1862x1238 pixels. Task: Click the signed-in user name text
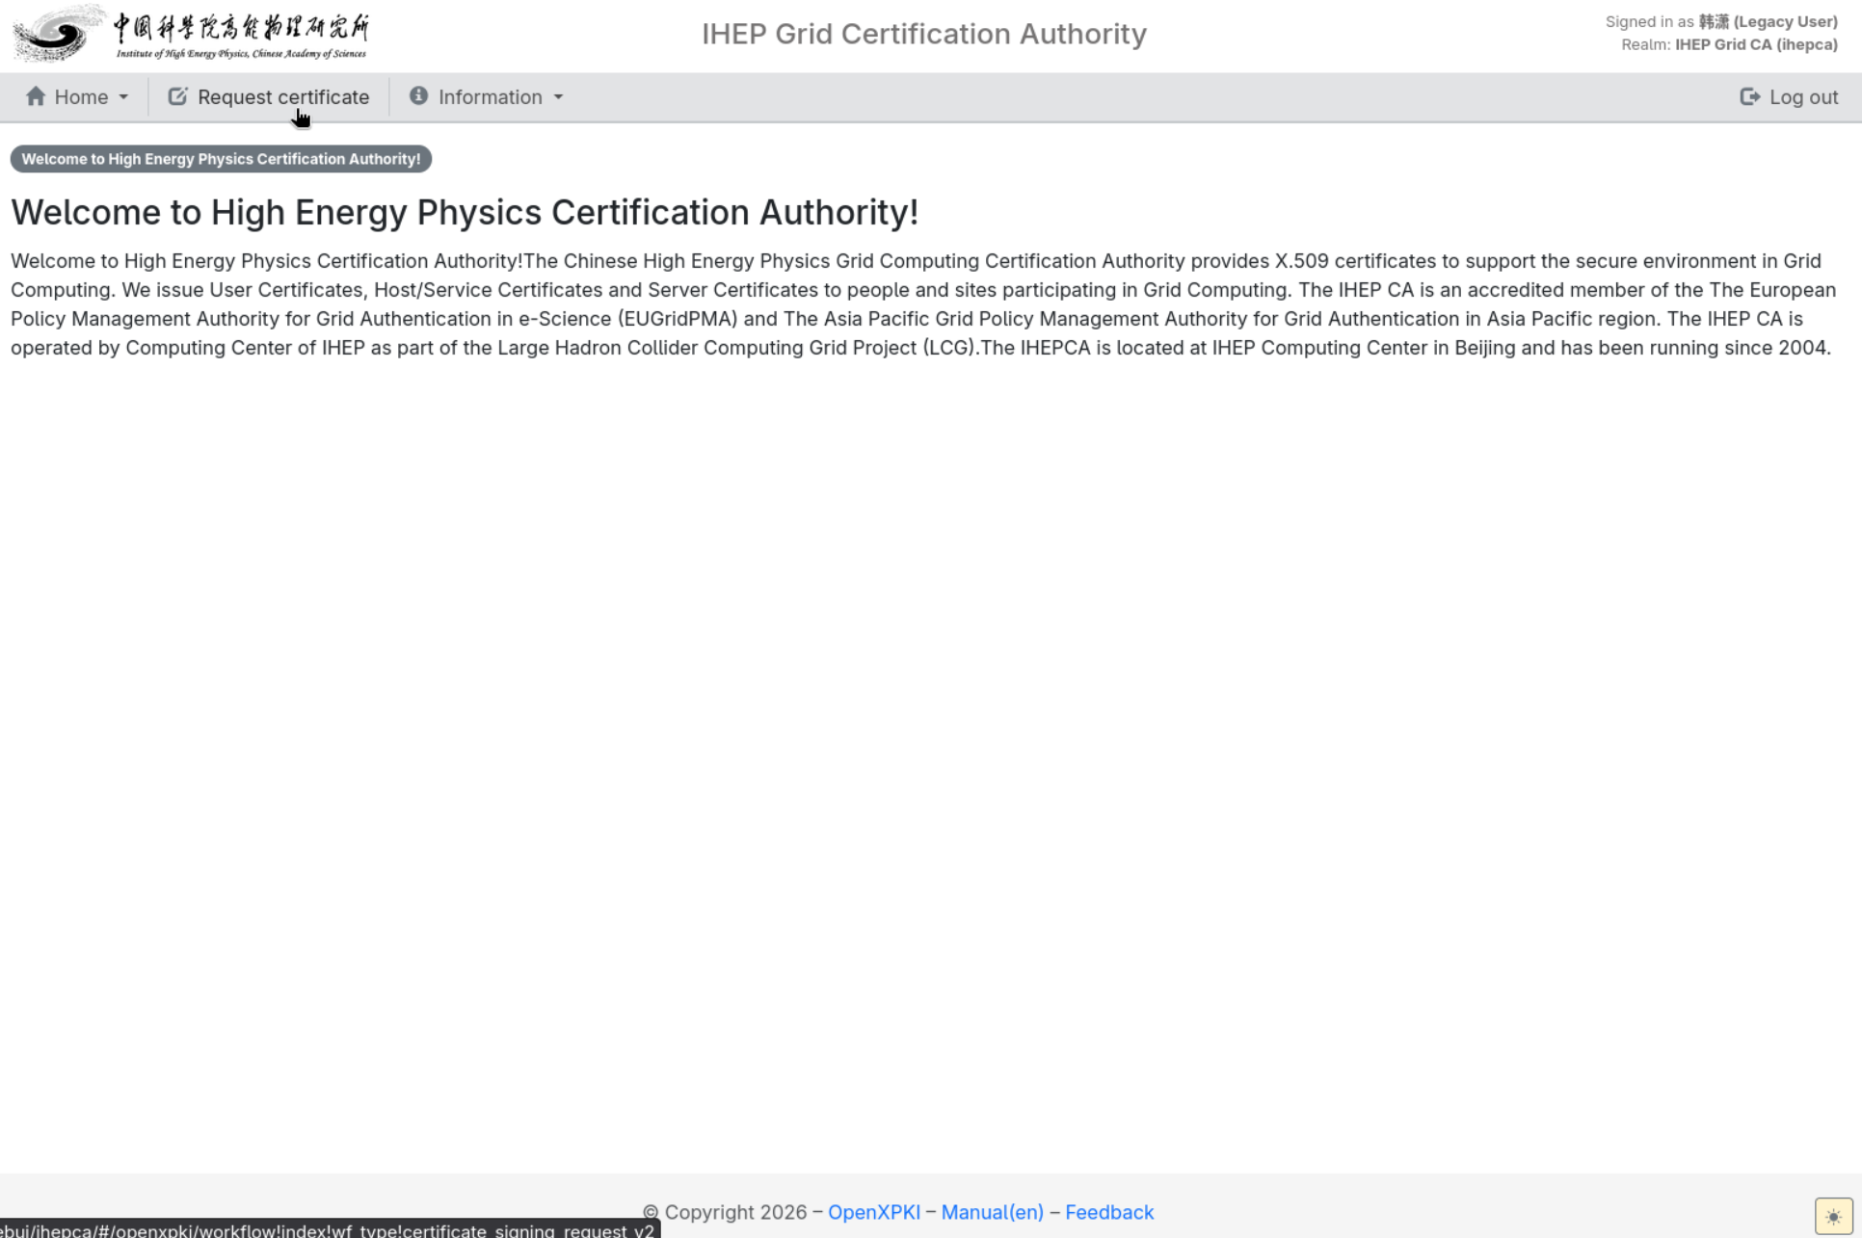pyautogui.click(x=1768, y=21)
